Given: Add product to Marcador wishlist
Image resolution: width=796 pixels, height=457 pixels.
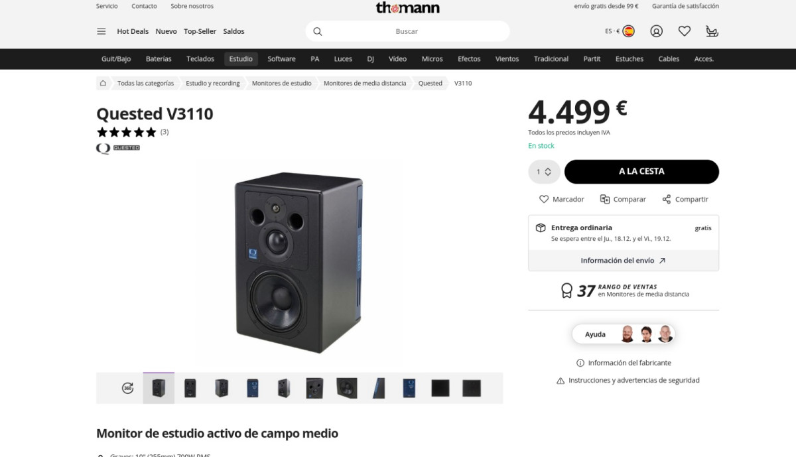Looking at the screenshot, I should [561, 199].
